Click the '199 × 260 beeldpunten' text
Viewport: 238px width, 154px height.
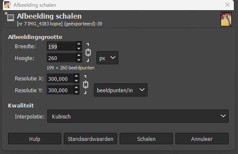71,68
